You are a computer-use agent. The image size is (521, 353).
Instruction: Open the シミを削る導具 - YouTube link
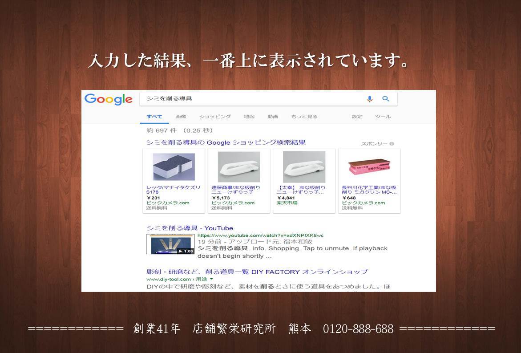click(190, 228)
